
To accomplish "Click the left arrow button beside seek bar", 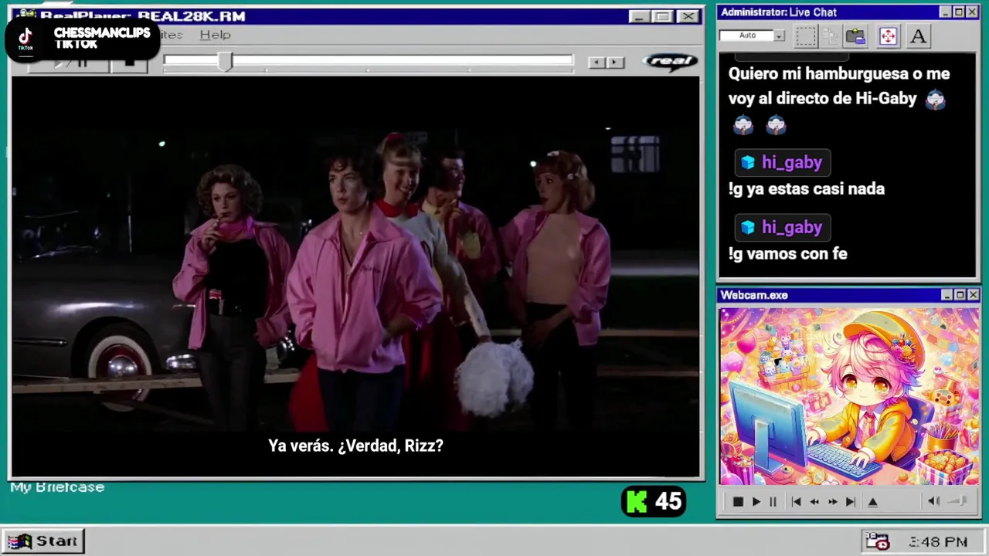I will click(x=596, y=63).
